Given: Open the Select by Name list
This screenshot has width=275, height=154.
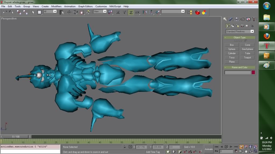Looking at the screenshot, I should pyautogui.click(x=61, y=12).
